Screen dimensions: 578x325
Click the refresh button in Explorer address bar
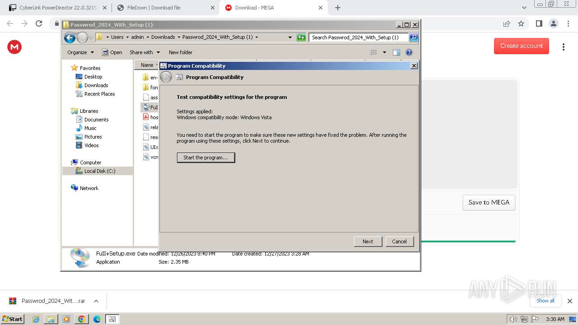point(301,37)
